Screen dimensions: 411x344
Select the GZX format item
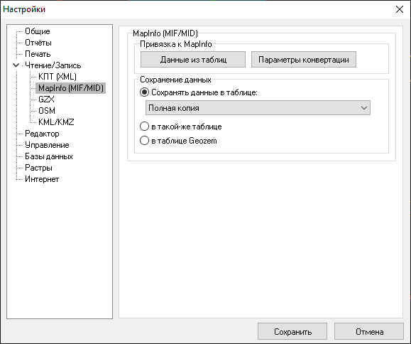point(46,100)
